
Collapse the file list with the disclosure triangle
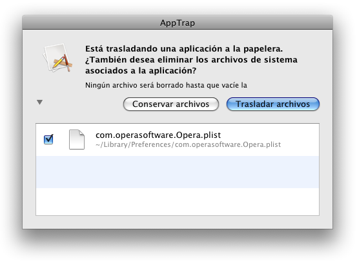click(x=39, y=102)
